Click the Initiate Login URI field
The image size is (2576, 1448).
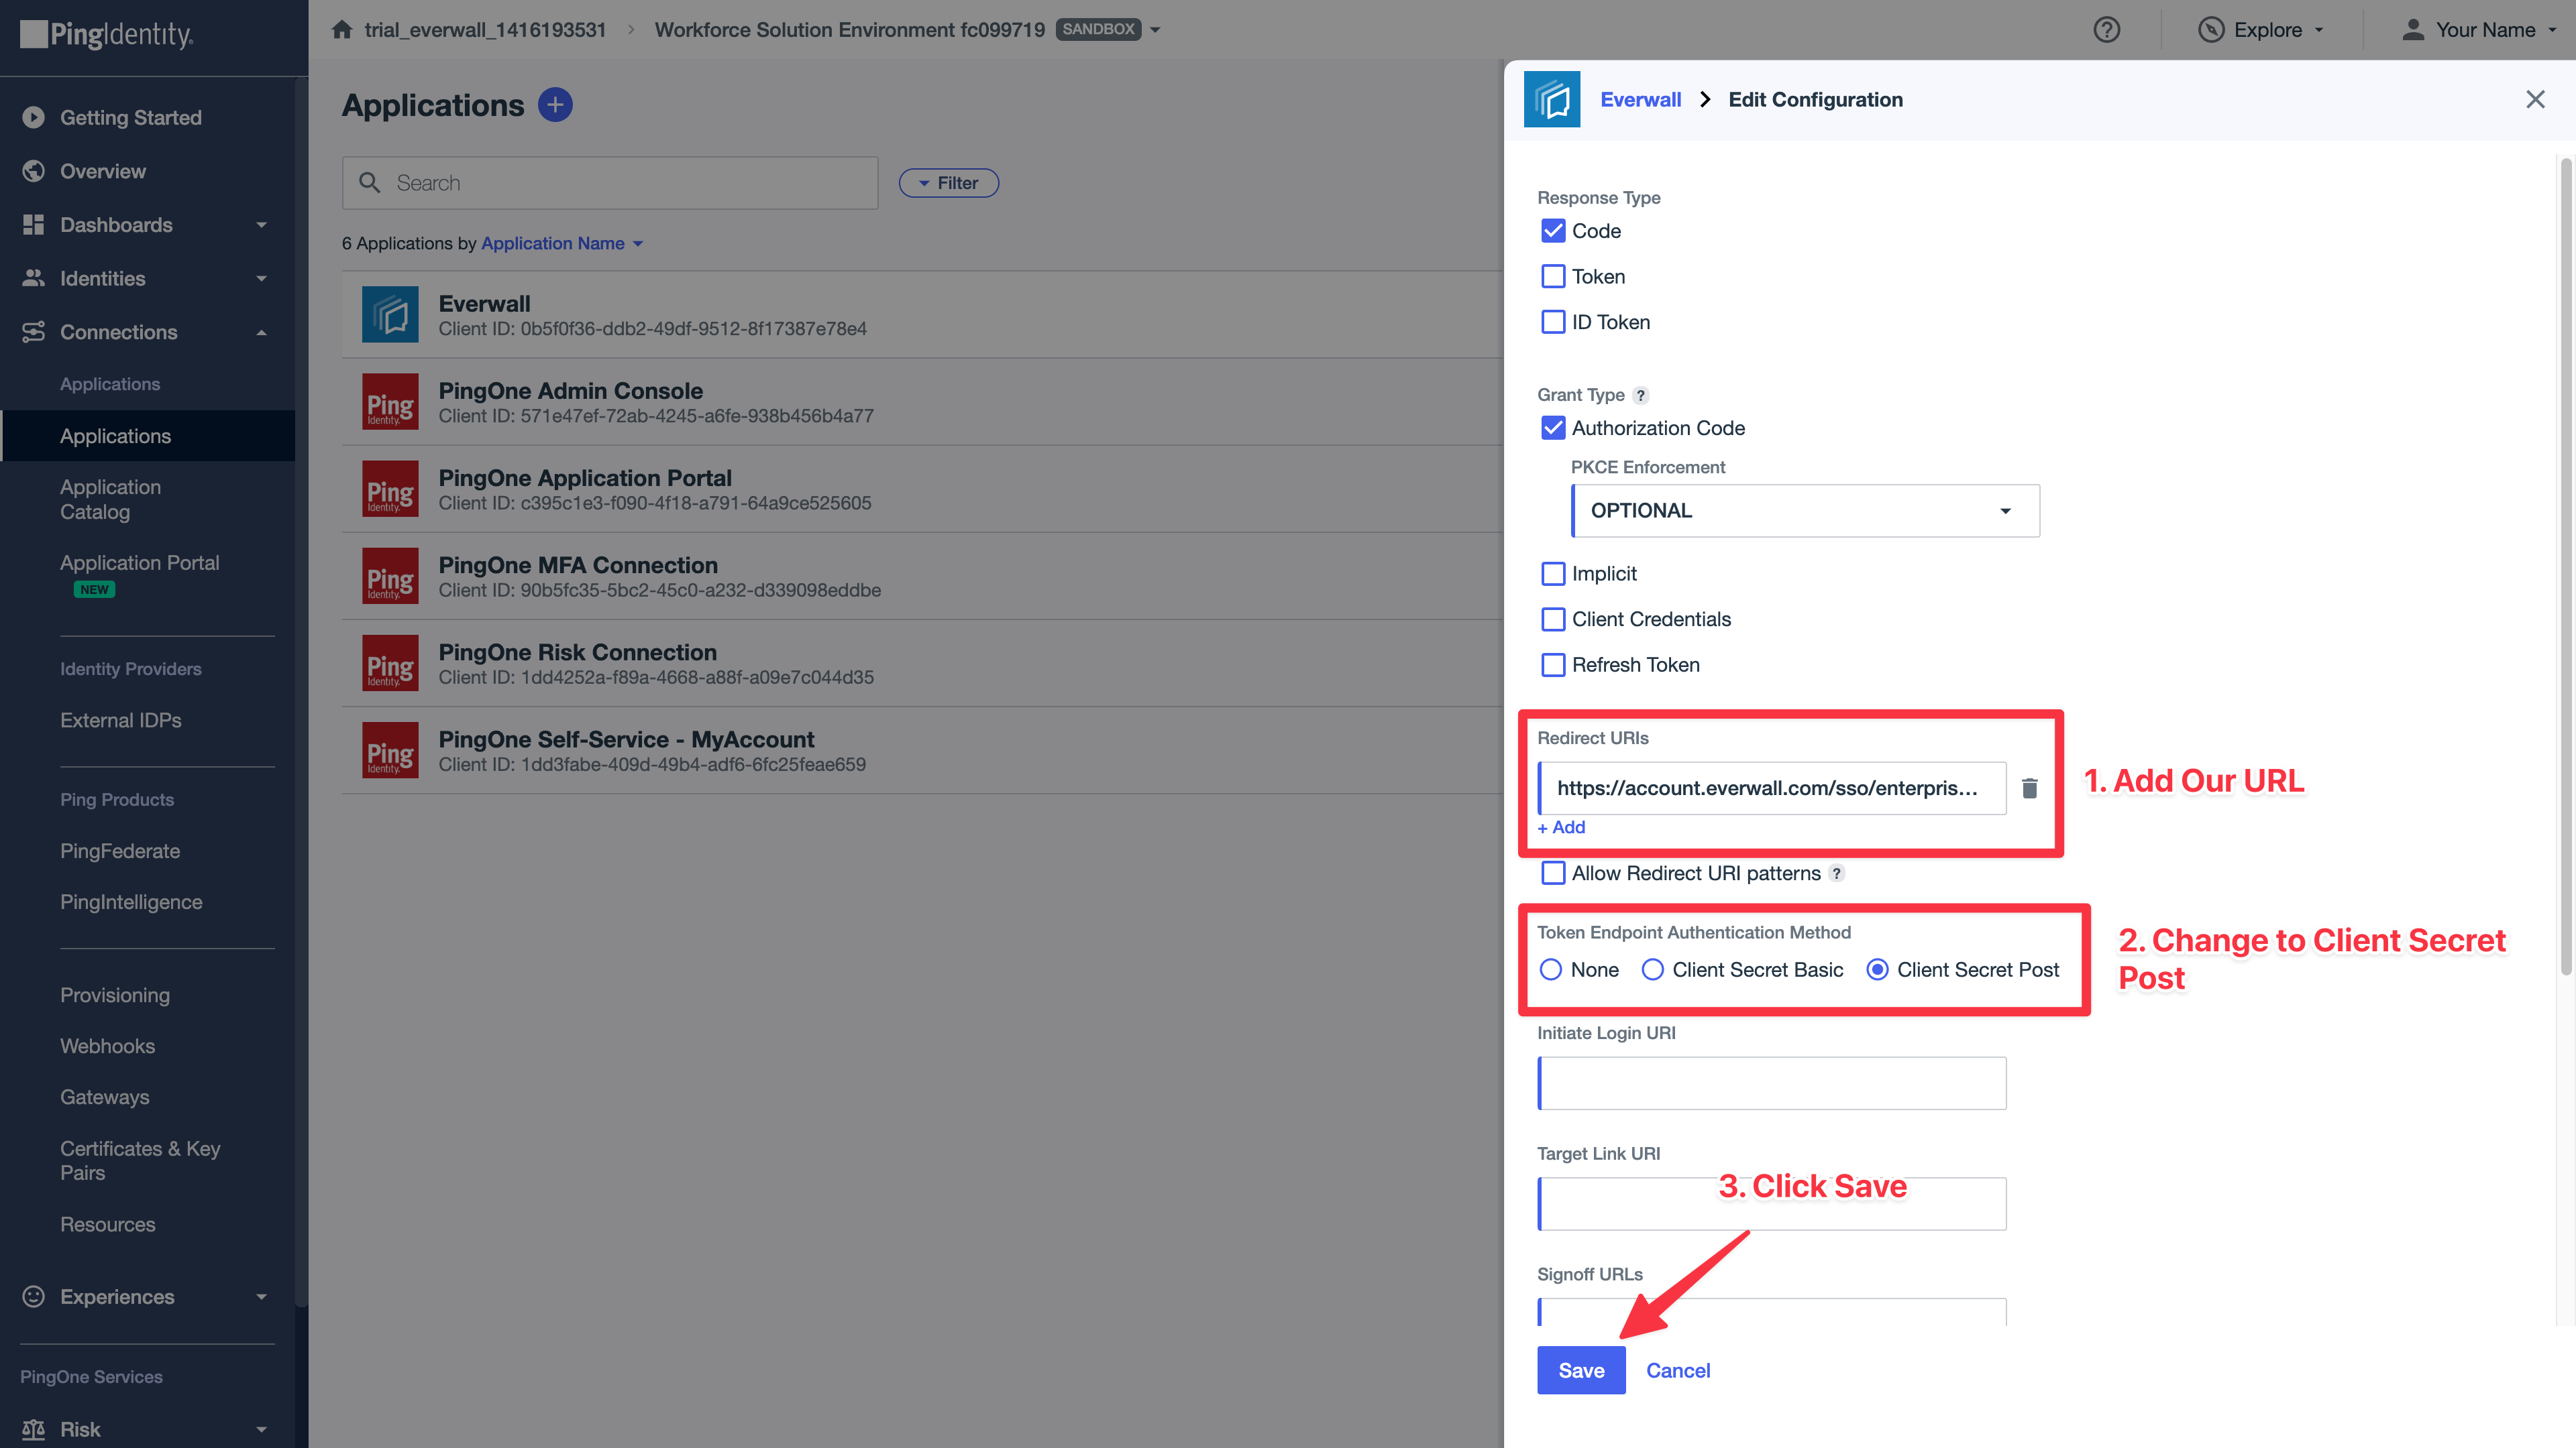[1771, 1083]
